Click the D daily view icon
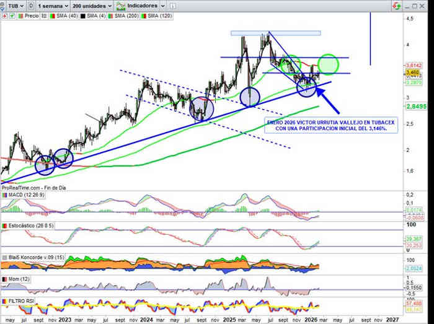Screen dimensions: 434x324 coord(30,5)
